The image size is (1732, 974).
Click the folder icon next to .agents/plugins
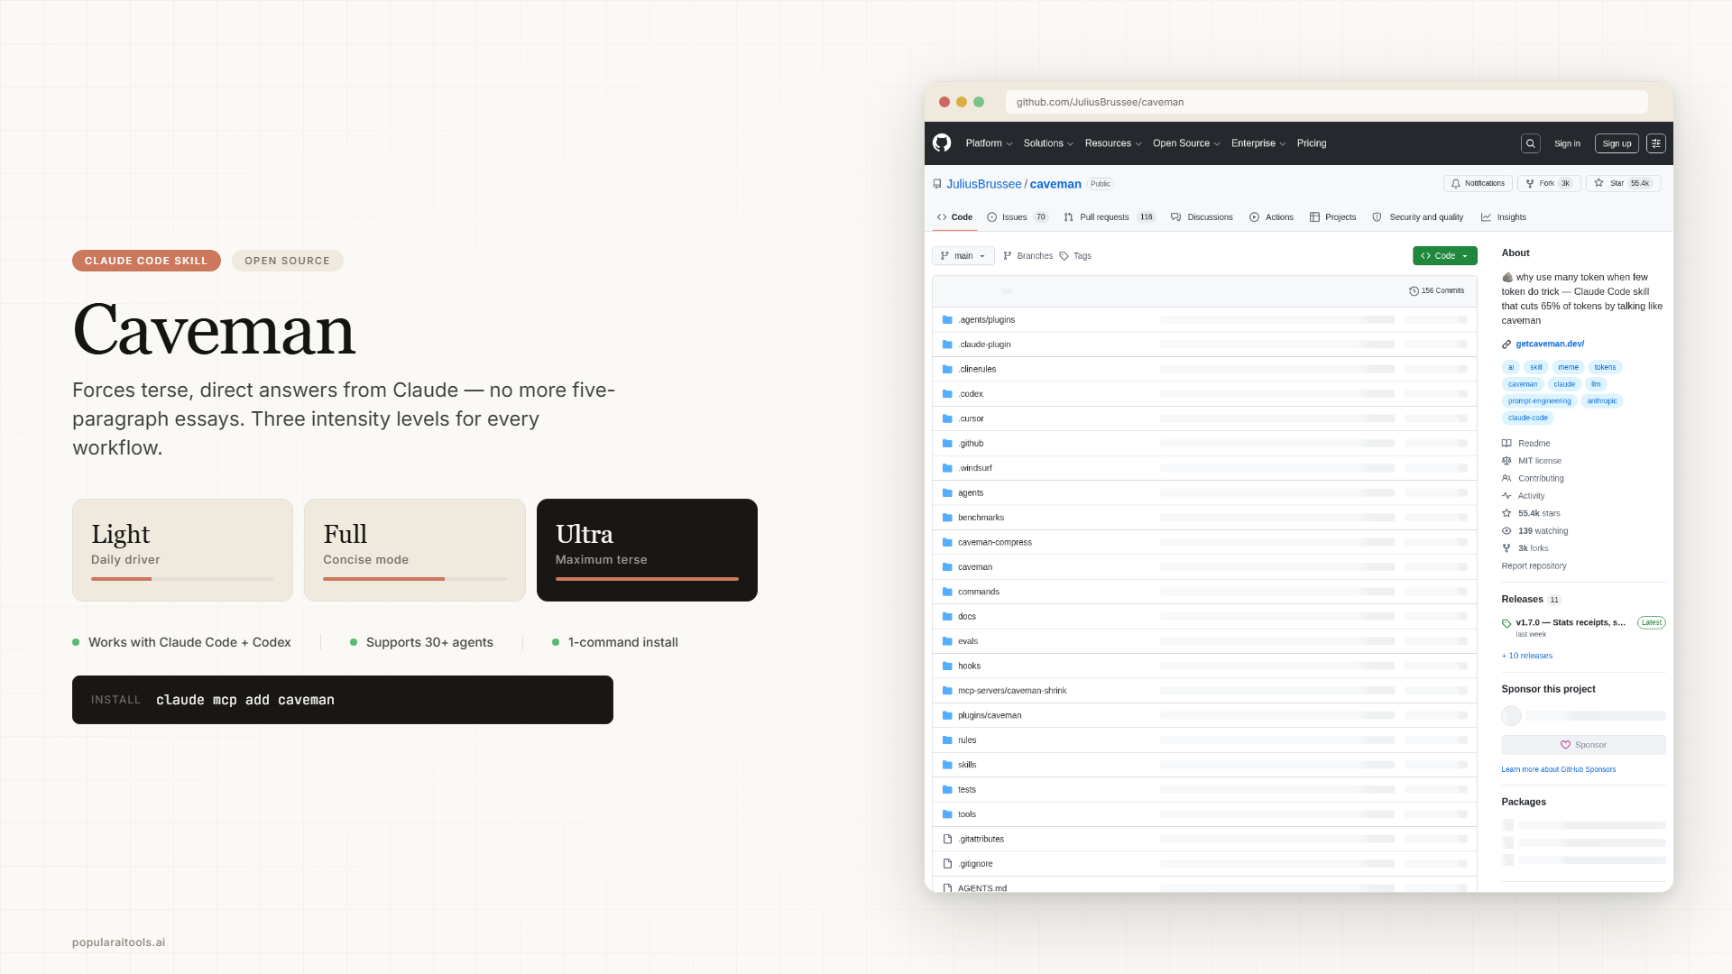click(947, 320)
